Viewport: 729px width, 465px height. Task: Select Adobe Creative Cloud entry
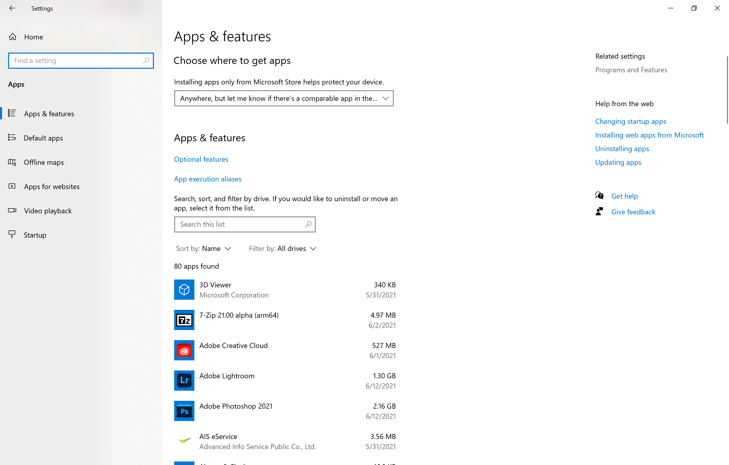pos(285,351)
